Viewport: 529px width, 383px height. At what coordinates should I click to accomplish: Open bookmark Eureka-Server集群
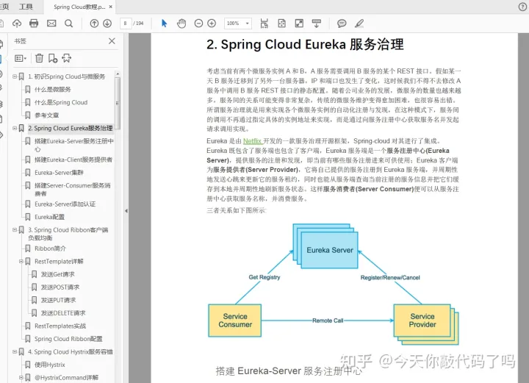(x=59, y=173)
